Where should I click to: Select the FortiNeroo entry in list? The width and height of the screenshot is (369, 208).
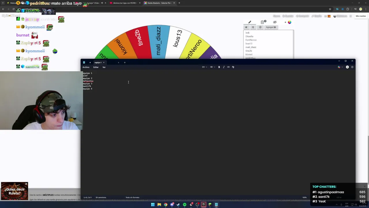(x=251, y=40)
